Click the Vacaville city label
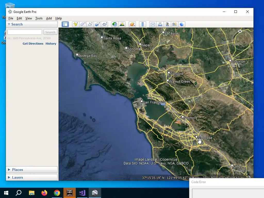Image resolution: width=264 pixels, height=198 pixels. pyautogui.click(x=171, y=33)
